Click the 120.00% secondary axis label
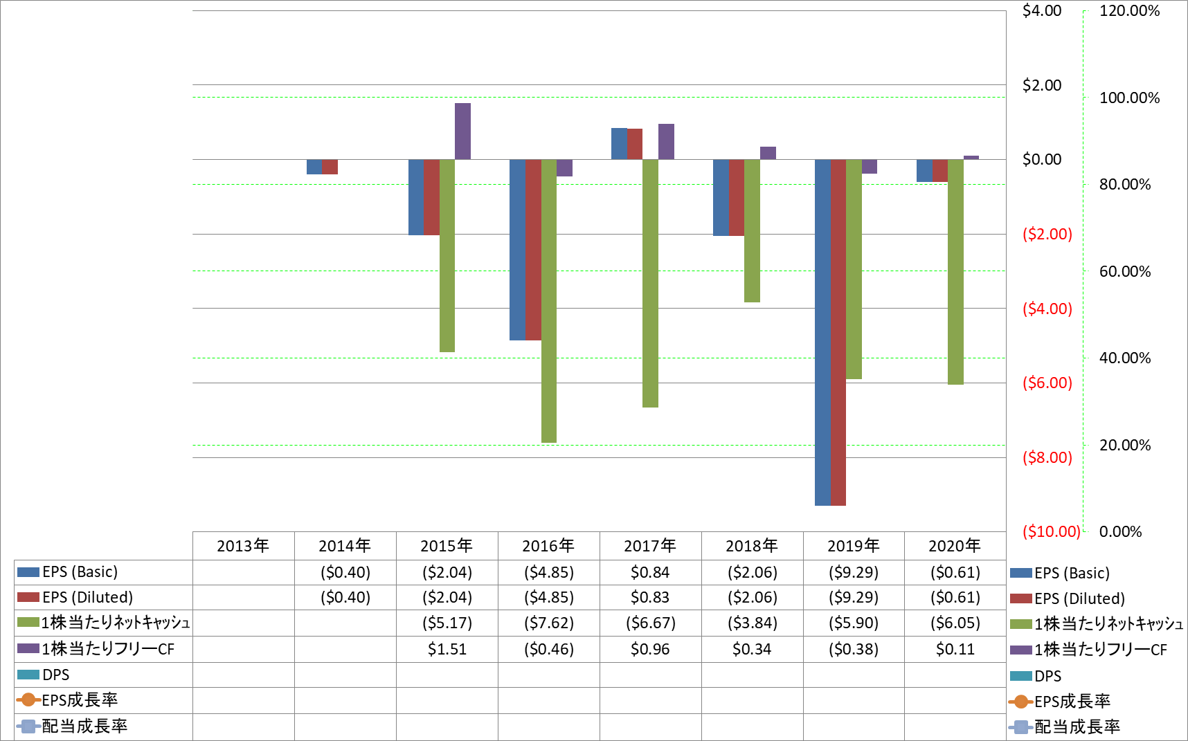 1129,11
